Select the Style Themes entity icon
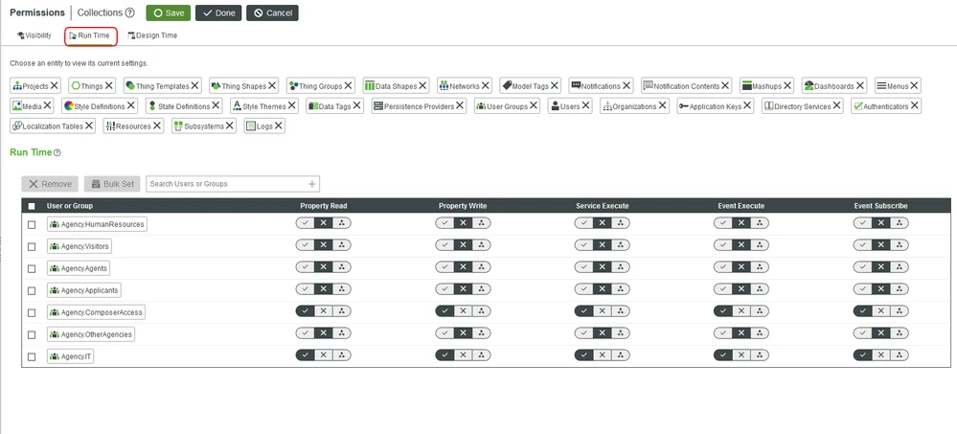The height and width of the screenshot is (434, 957). [237, 106]
